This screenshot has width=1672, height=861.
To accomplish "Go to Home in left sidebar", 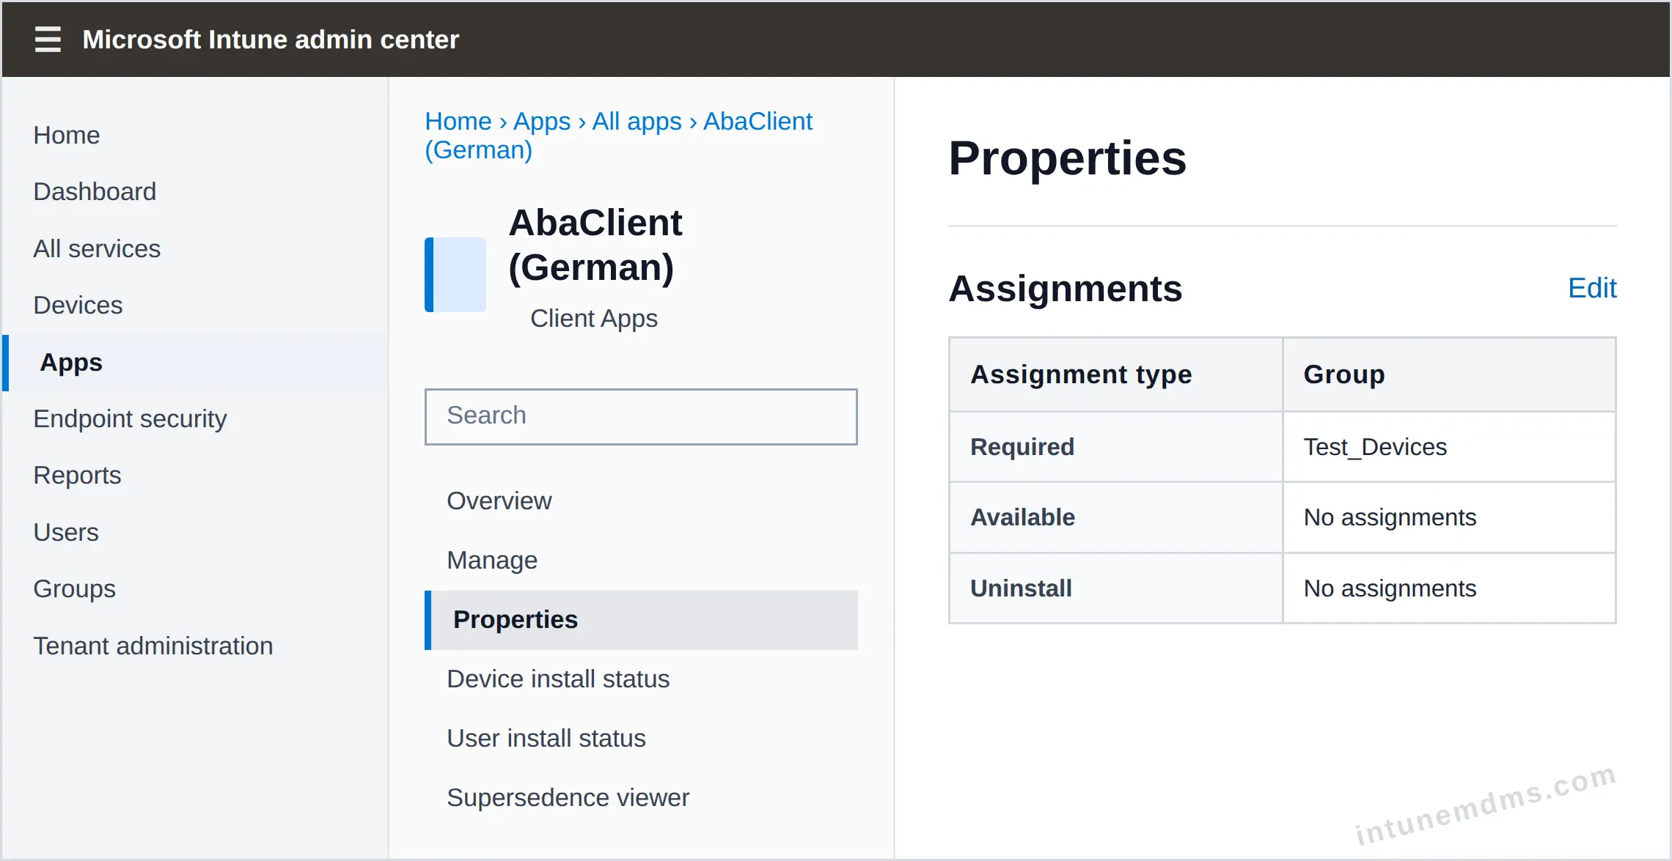I will [67, 135].
